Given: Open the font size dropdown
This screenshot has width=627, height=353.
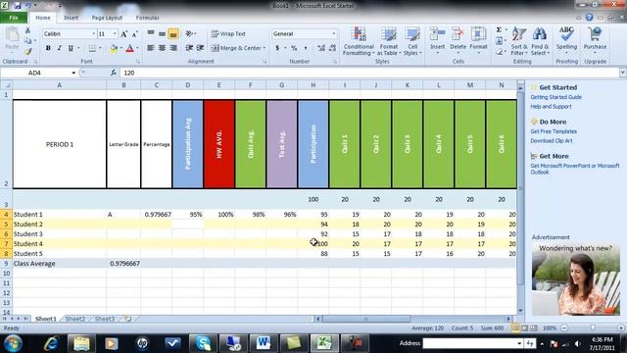Looking at the screenshot, I should (x=116, y=34).
